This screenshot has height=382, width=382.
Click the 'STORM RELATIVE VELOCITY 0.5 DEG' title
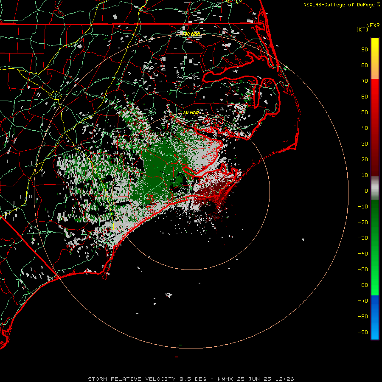pyautogui.click(x=147, y=379)
